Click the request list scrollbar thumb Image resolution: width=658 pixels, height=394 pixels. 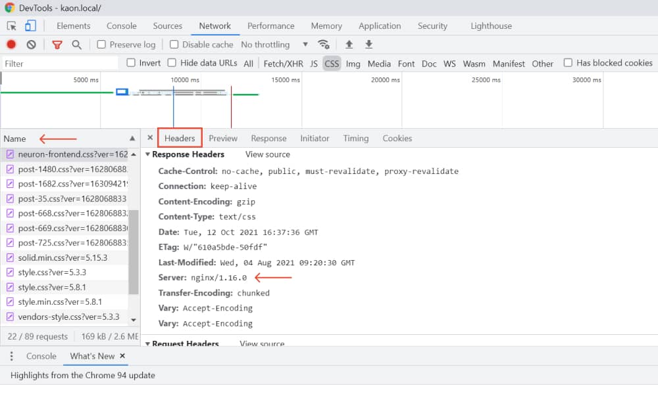(x=134, y=252)
